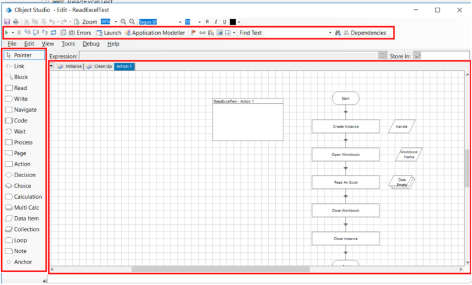Open the page list dropdown left of Initialise

tap(51, 66)
